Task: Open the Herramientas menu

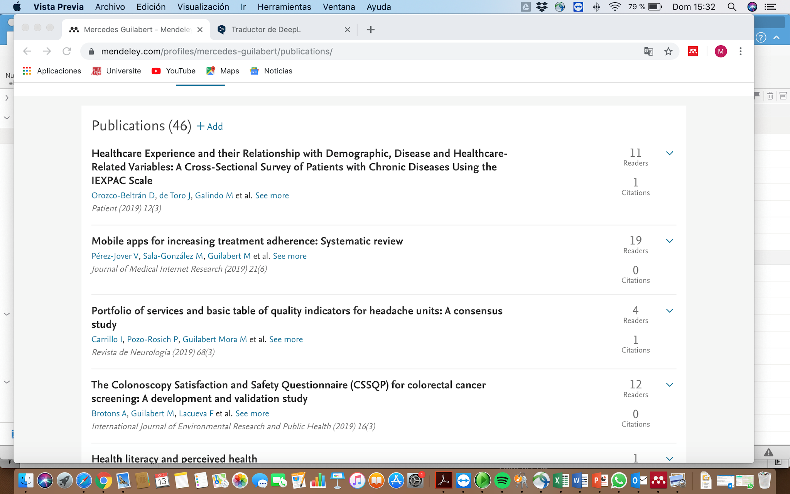Action: 284,7
